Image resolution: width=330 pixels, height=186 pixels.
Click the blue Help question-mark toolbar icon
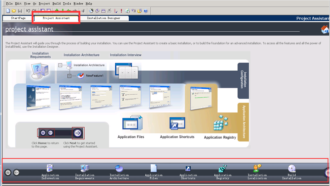tap(146, 11)
